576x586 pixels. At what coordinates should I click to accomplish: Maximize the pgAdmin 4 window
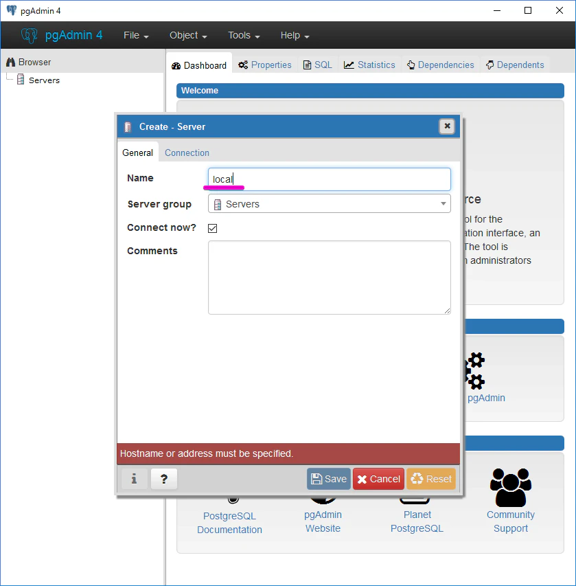coord(528,10)
